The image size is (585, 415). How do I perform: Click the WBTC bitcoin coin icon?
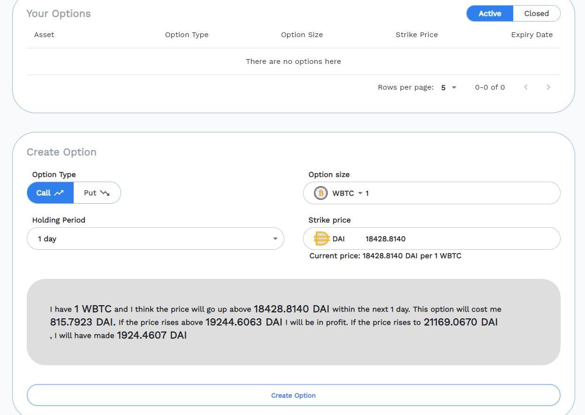[321, 193]
